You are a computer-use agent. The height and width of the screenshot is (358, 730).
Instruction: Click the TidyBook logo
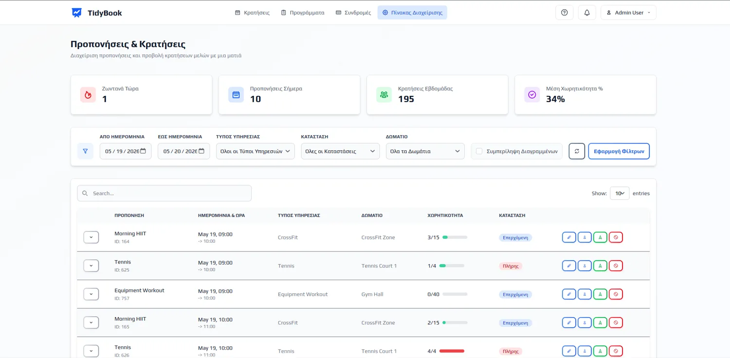[x=97, y=13]
